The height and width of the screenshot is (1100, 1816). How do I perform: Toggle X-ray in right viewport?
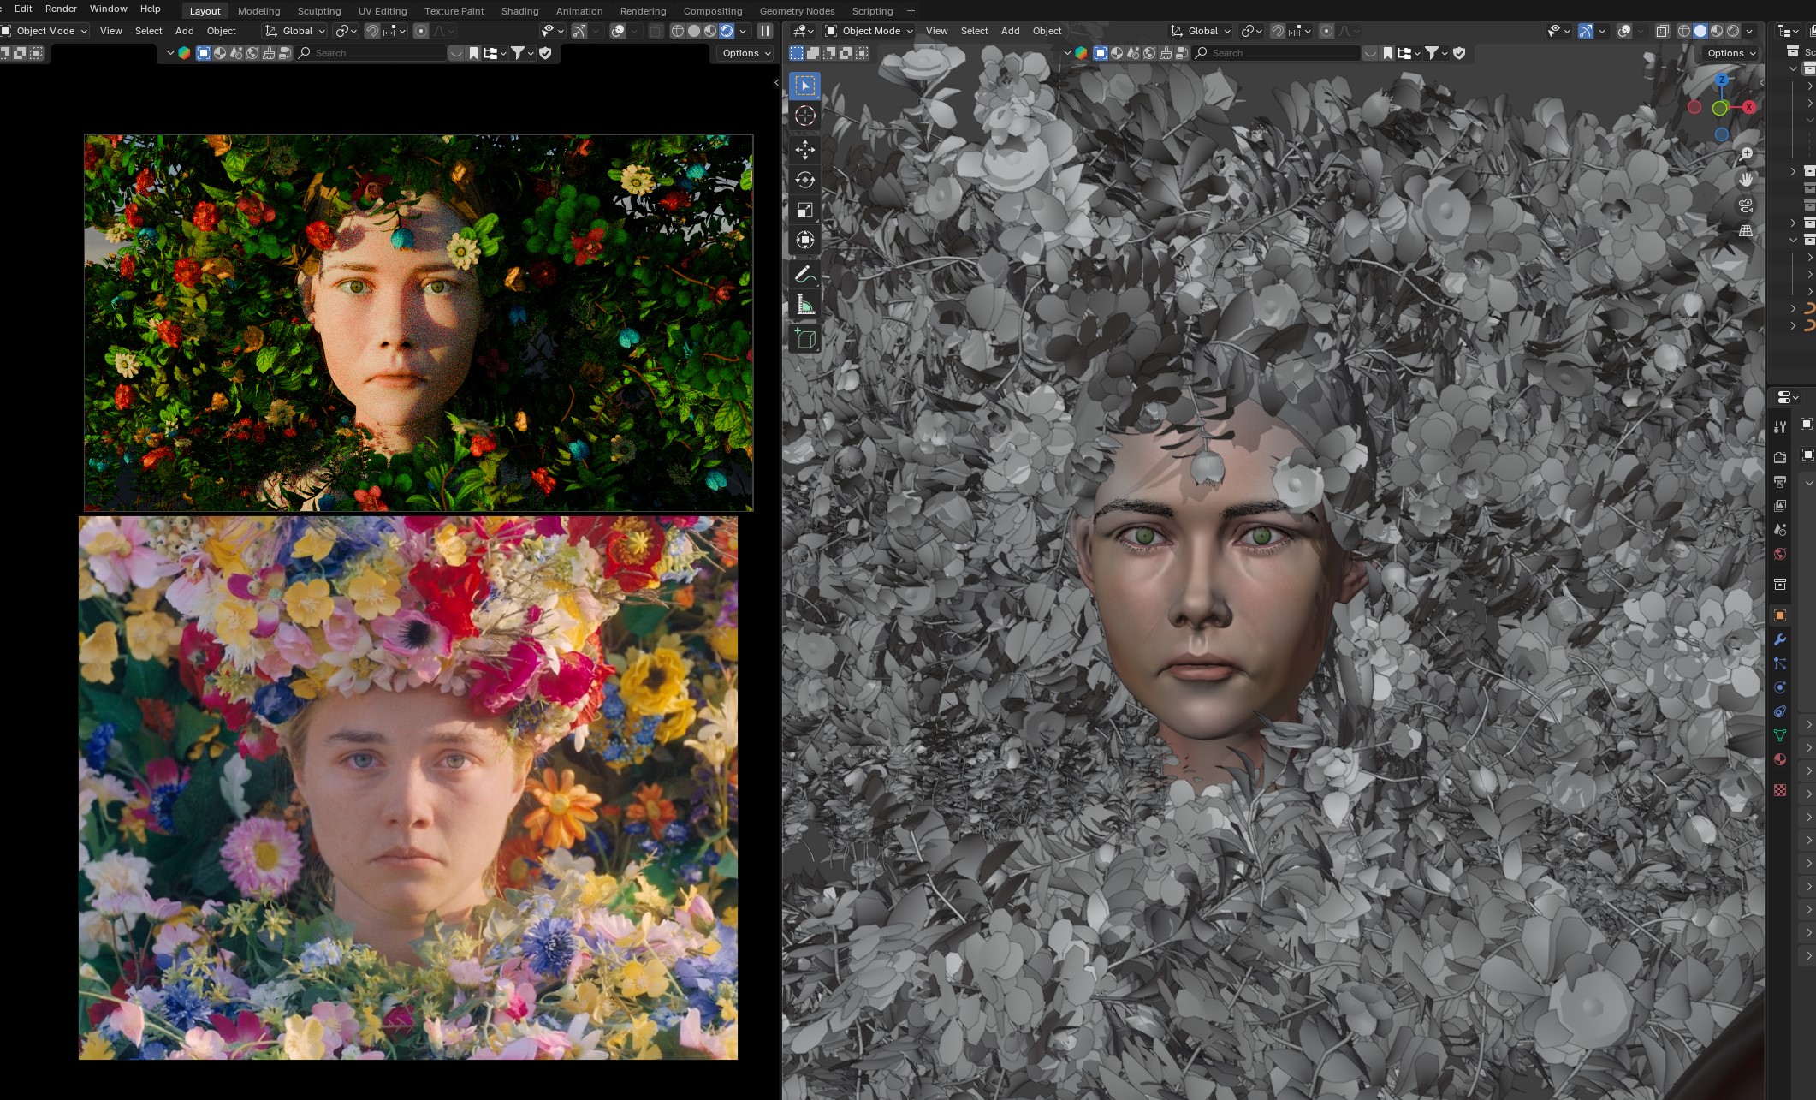[x=1662, y=31]
